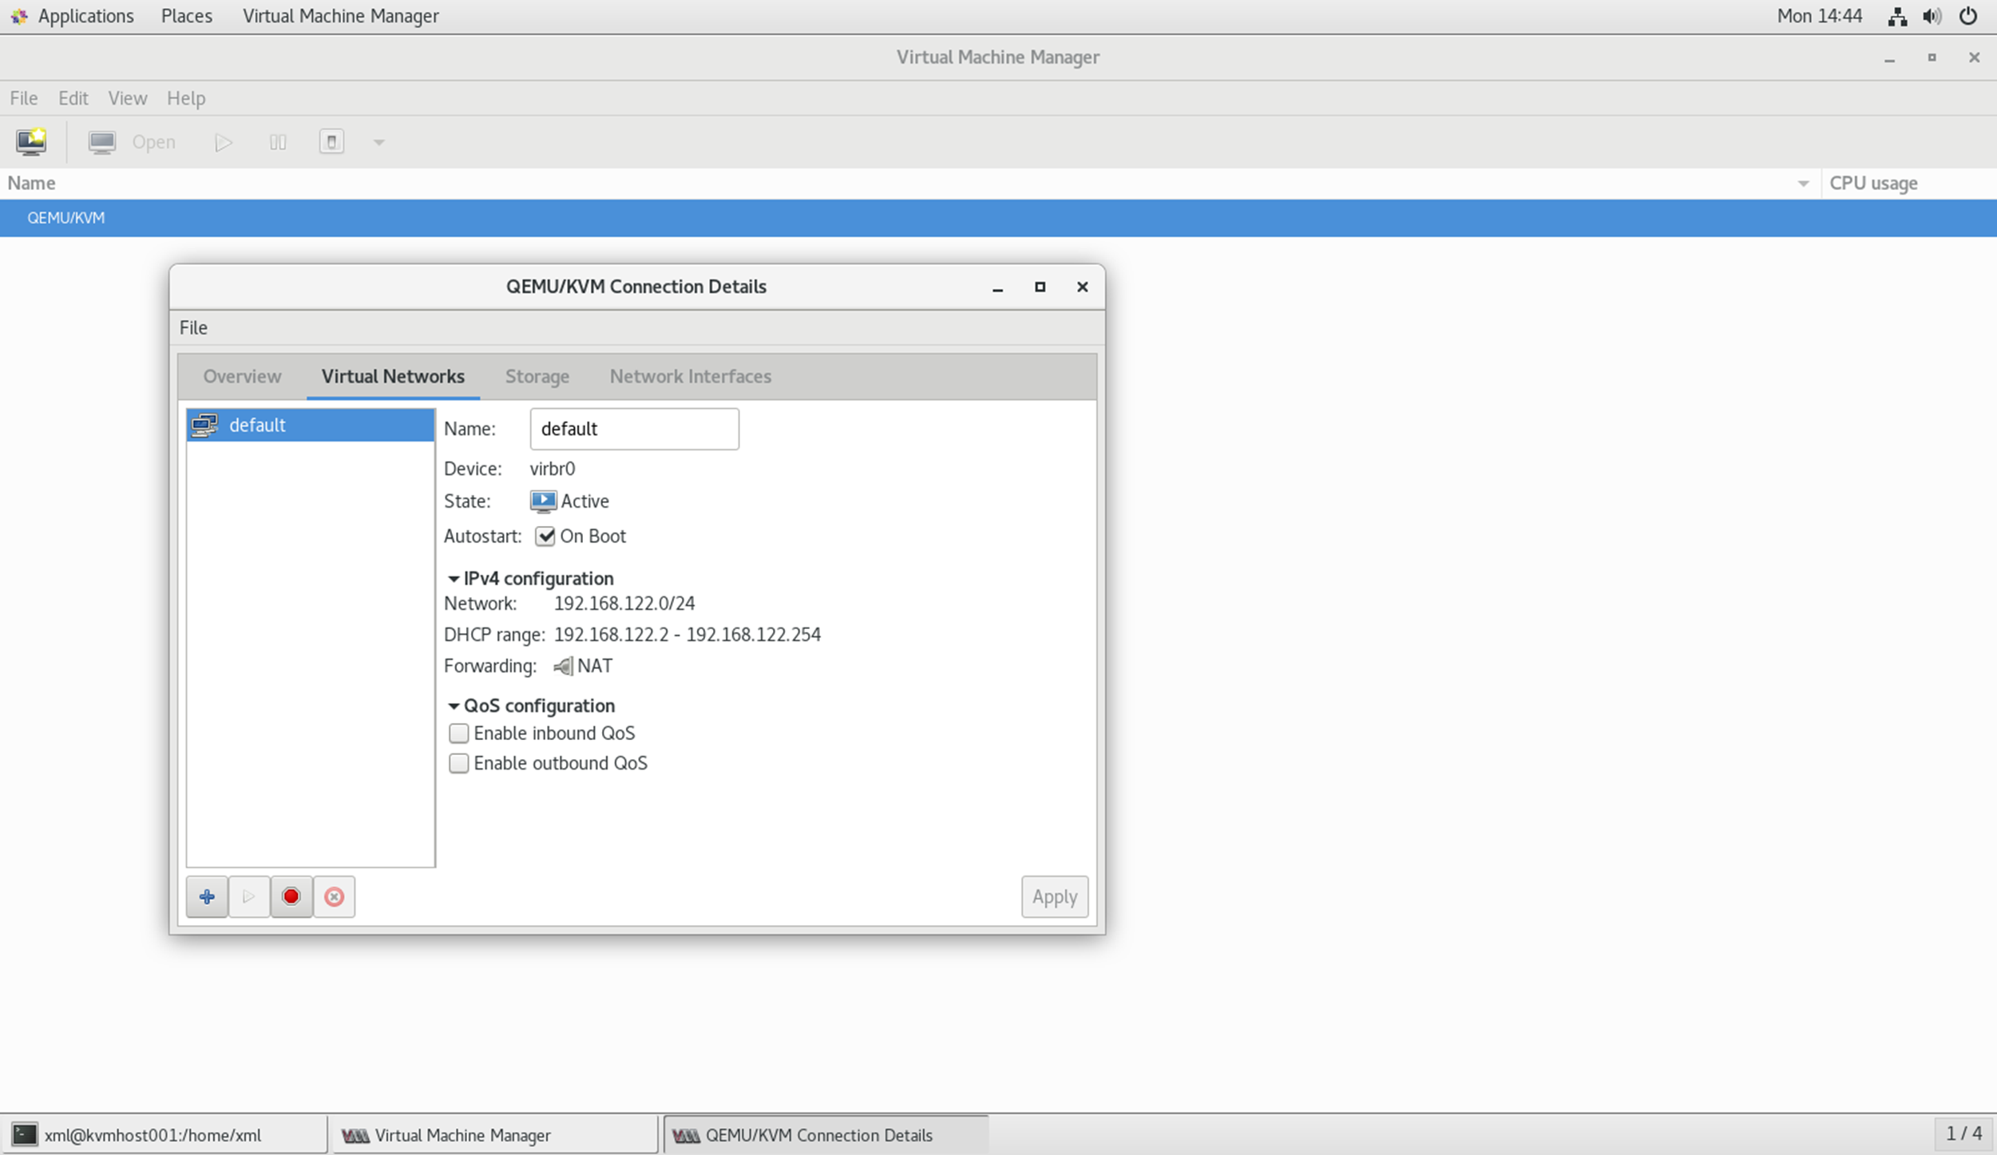Collapse the QoS configuration section
The image size is (1997, 1155).
click(454, 706)
